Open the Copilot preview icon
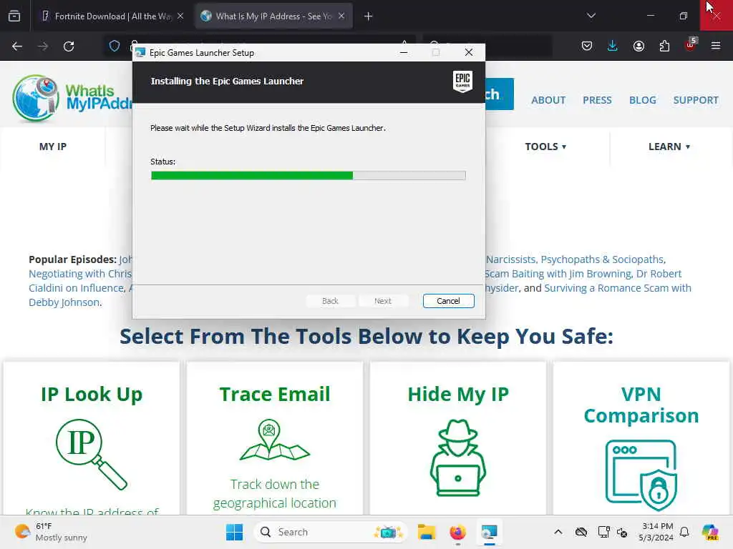The width and height of the screenshot is (733, 549). coord(710,532)
